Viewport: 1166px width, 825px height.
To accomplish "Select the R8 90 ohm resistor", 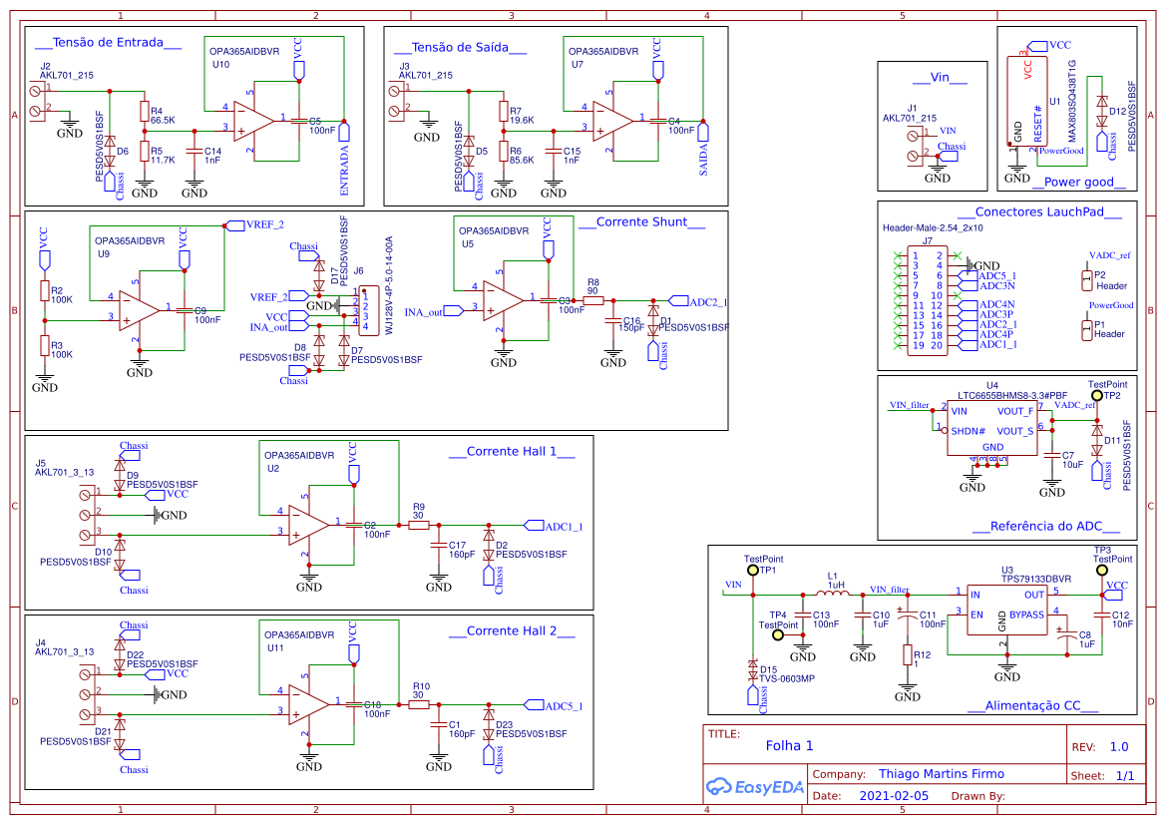I will pos(593,299).
